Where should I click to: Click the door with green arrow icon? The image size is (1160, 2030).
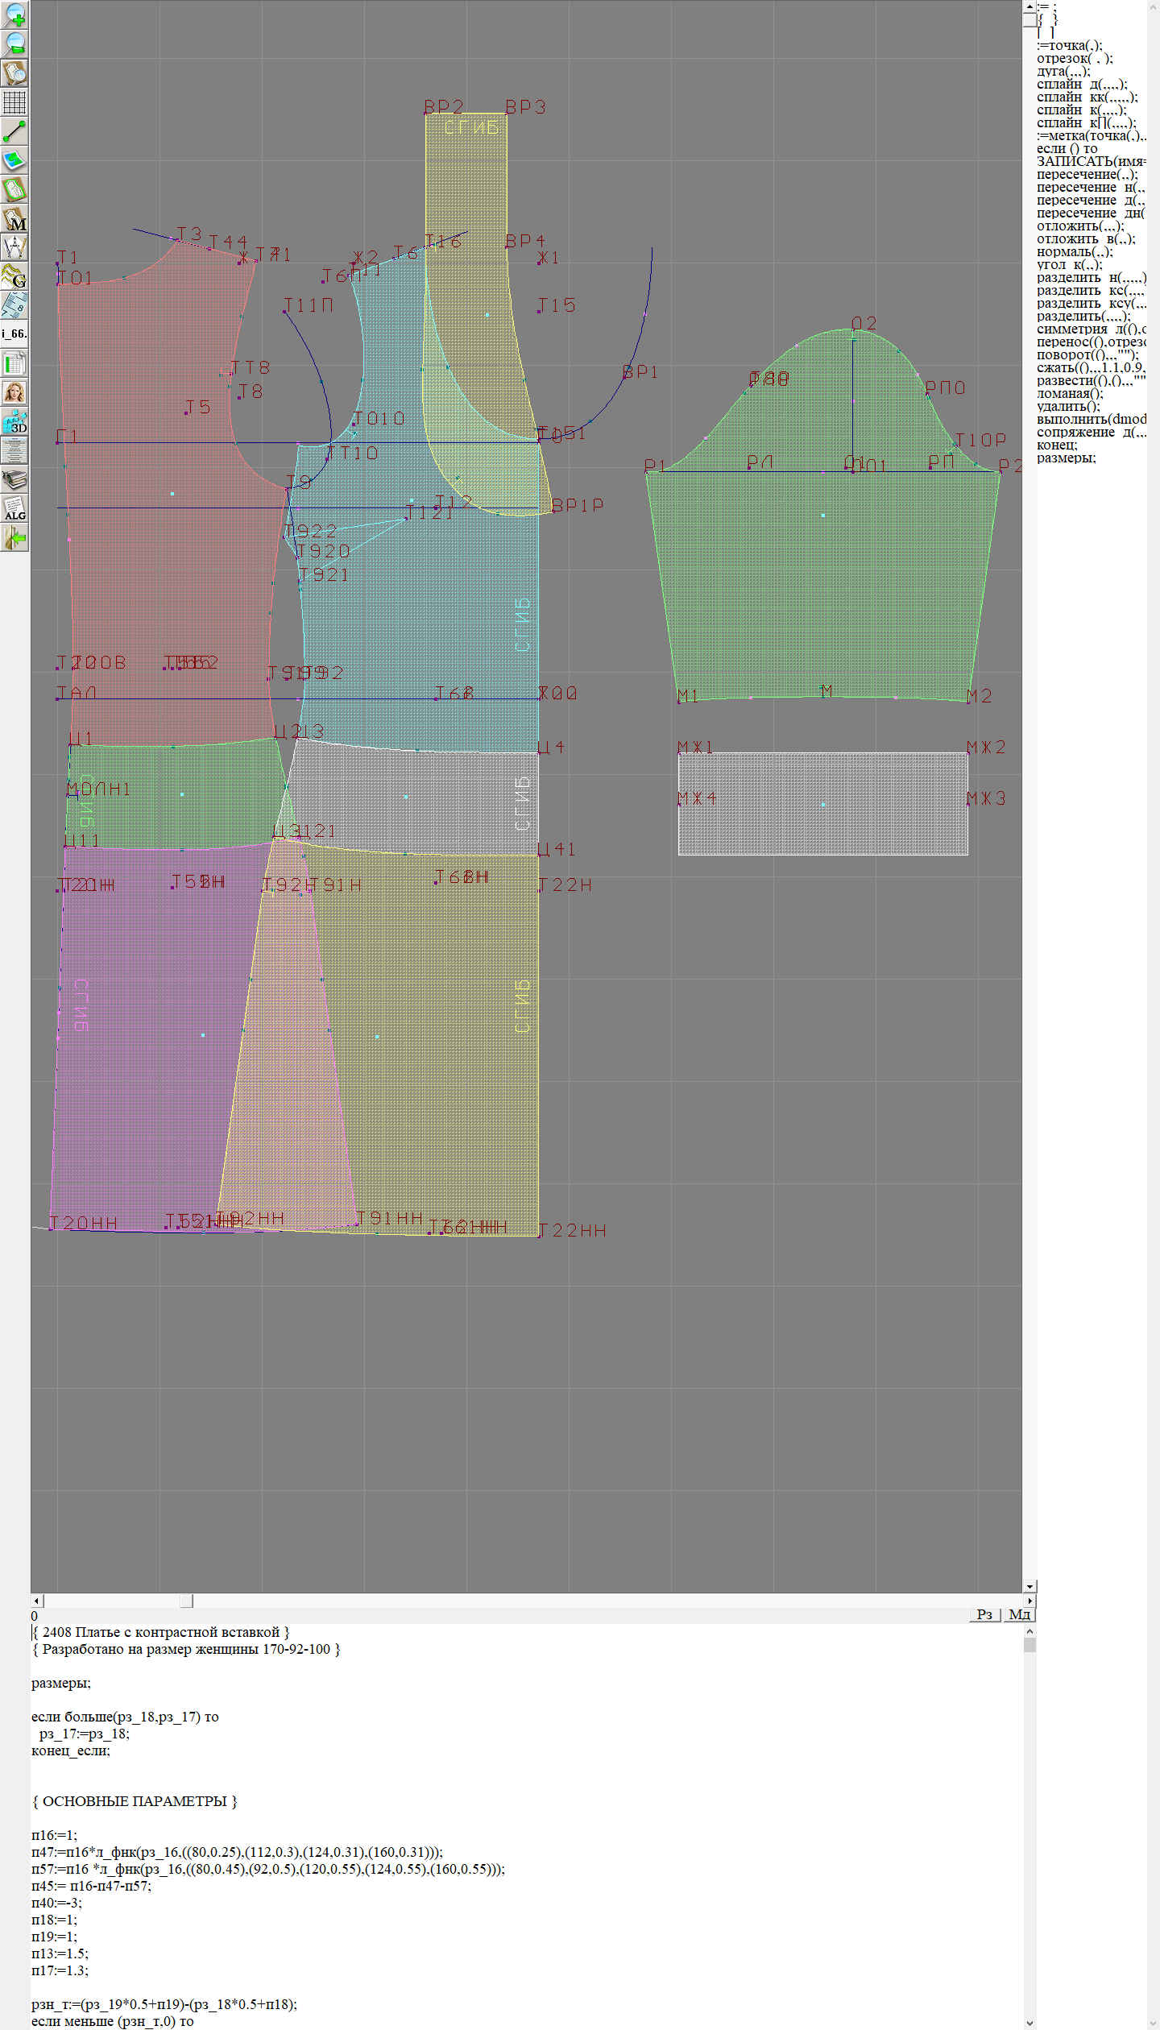tap(14, 537)
